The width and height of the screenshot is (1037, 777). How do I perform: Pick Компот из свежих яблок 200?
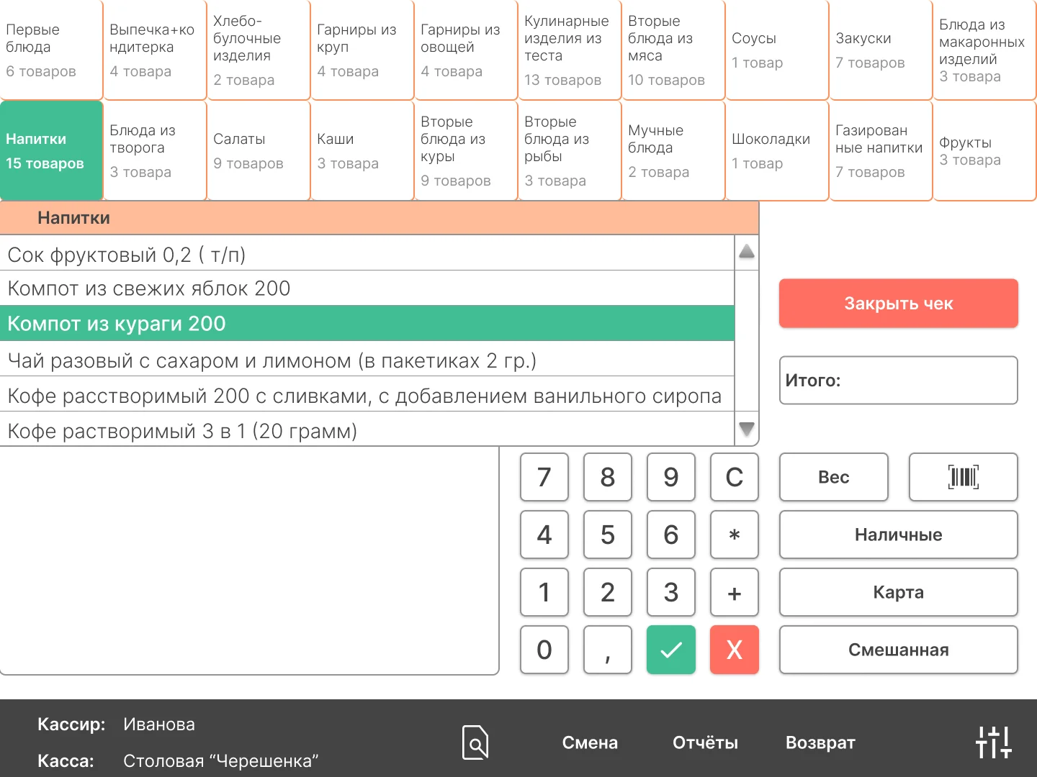(x=367, y=288)
